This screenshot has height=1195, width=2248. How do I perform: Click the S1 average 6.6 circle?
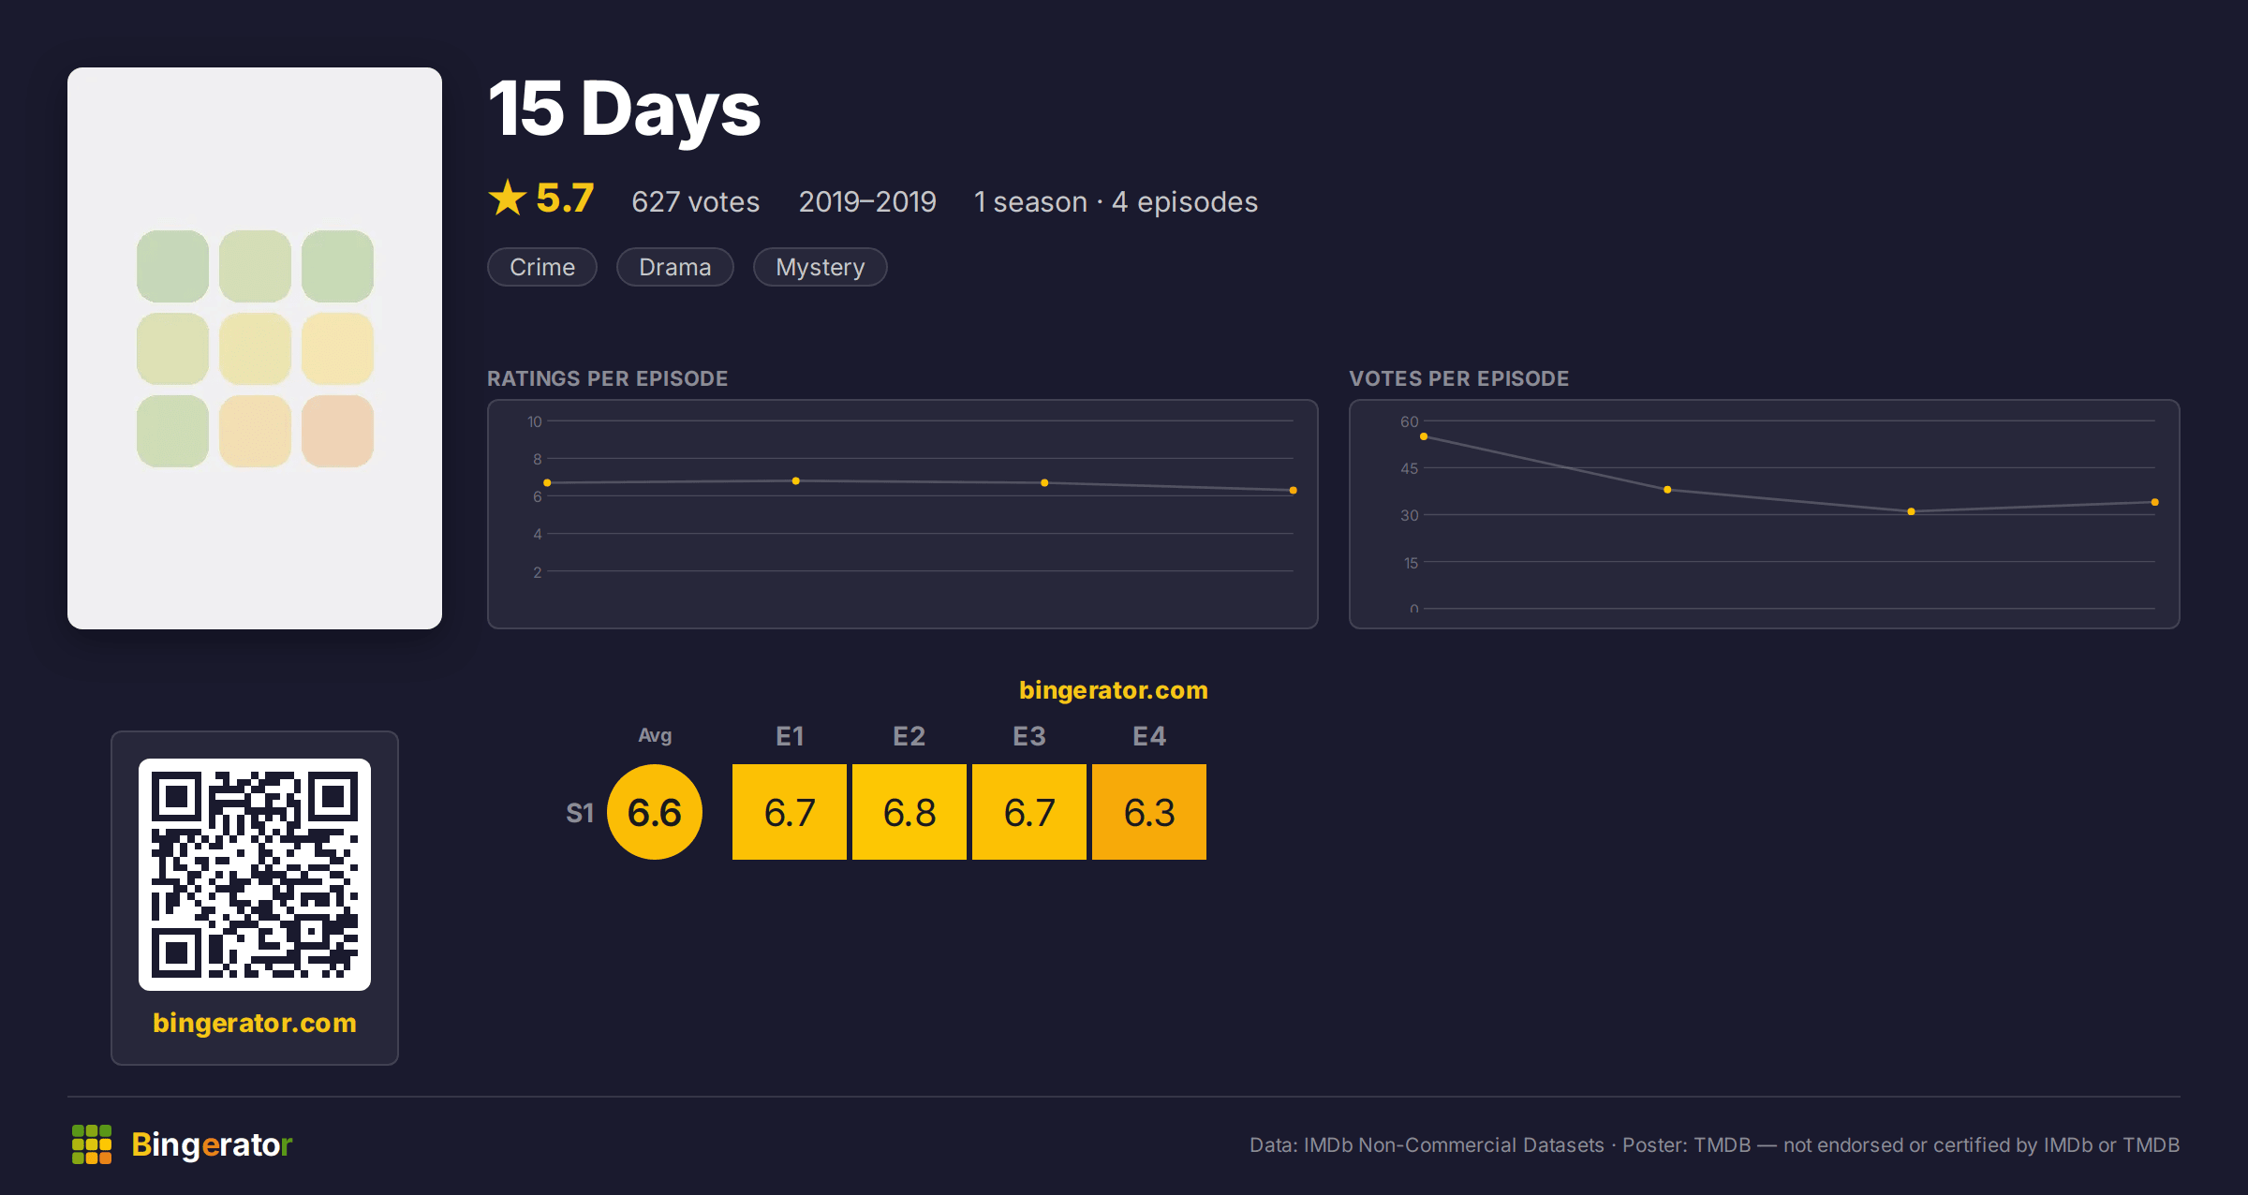tap(655, 812)
